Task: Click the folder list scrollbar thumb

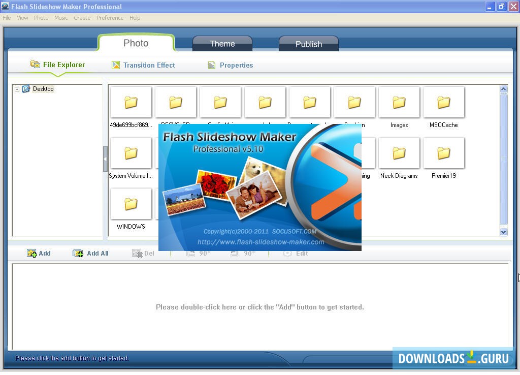Action: point(503,159)
